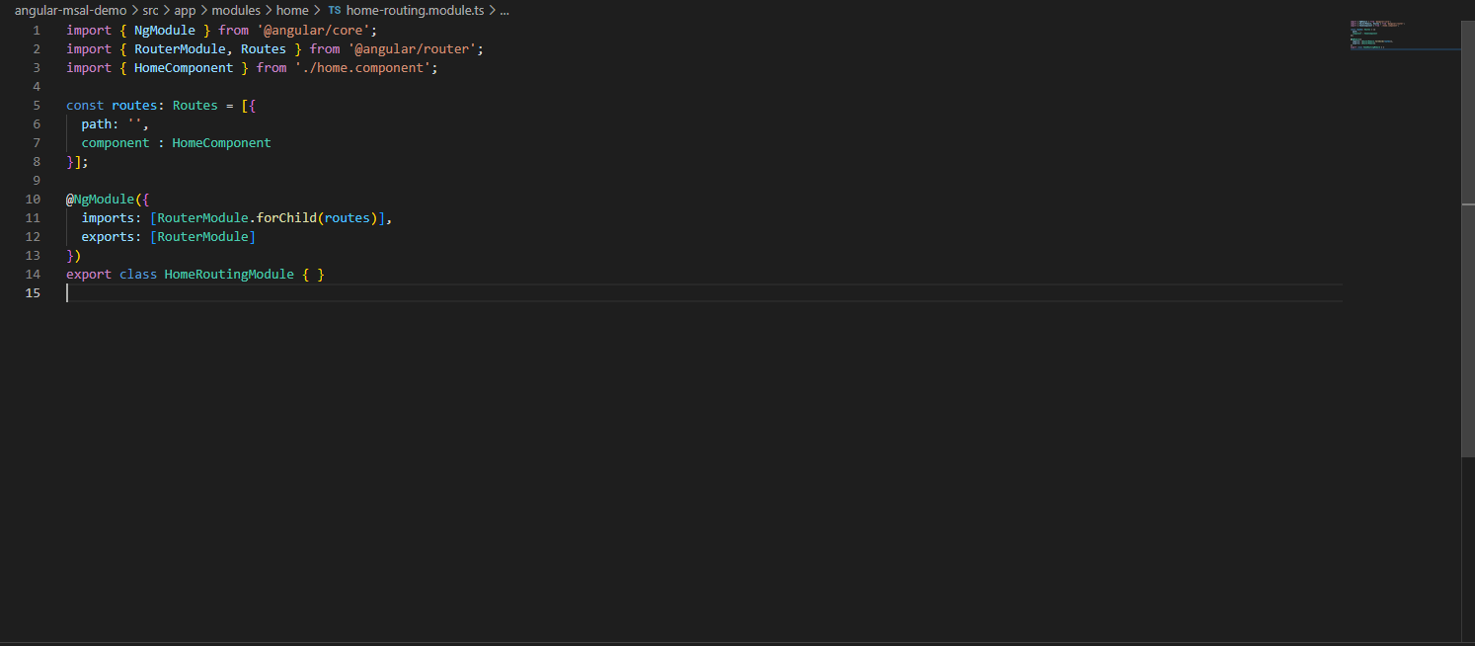Click the app breadcrumb segment
The width and height of the screenshot is (1475, 646).
185,11
